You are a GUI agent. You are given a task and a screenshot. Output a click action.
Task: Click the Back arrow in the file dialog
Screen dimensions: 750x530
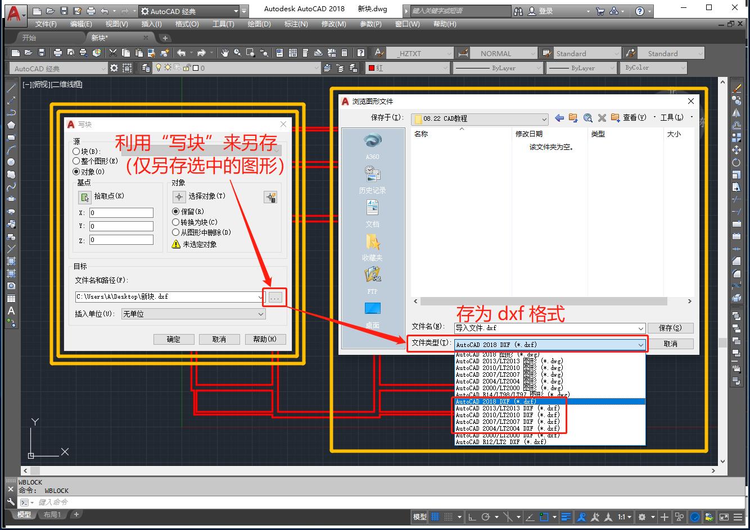coord(559,118)
